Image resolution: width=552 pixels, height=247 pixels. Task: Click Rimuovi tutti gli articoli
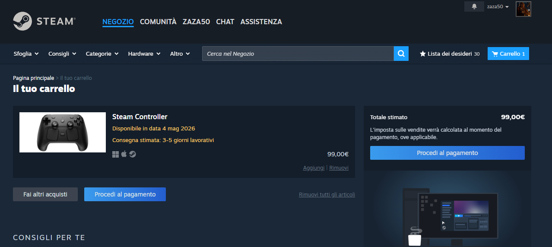[x=327, y=195]
